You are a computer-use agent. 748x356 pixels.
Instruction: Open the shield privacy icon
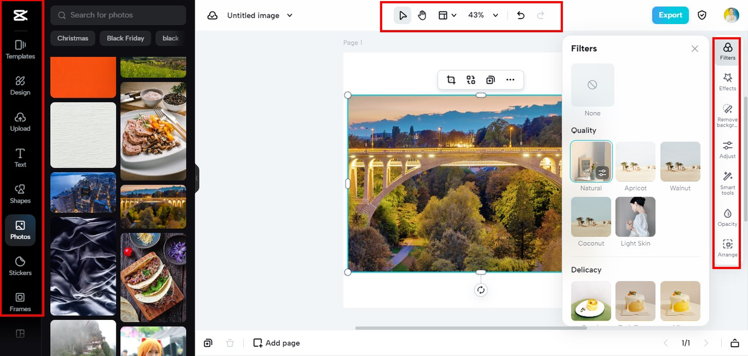coord(702,16)
